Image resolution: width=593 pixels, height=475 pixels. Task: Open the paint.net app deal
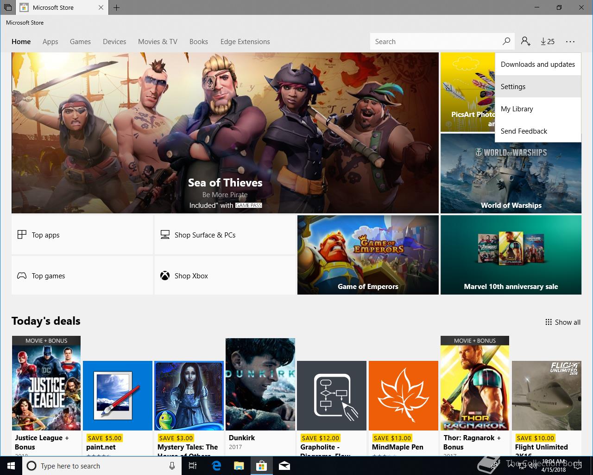point(118,408)
